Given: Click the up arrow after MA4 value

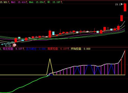Looking at the screenshot, I should click(45, 2).
